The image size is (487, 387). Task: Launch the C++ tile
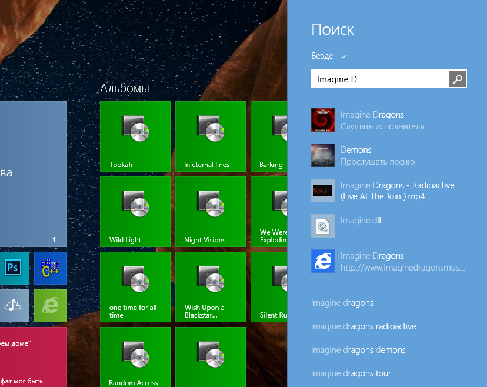(x=51, y=268)
